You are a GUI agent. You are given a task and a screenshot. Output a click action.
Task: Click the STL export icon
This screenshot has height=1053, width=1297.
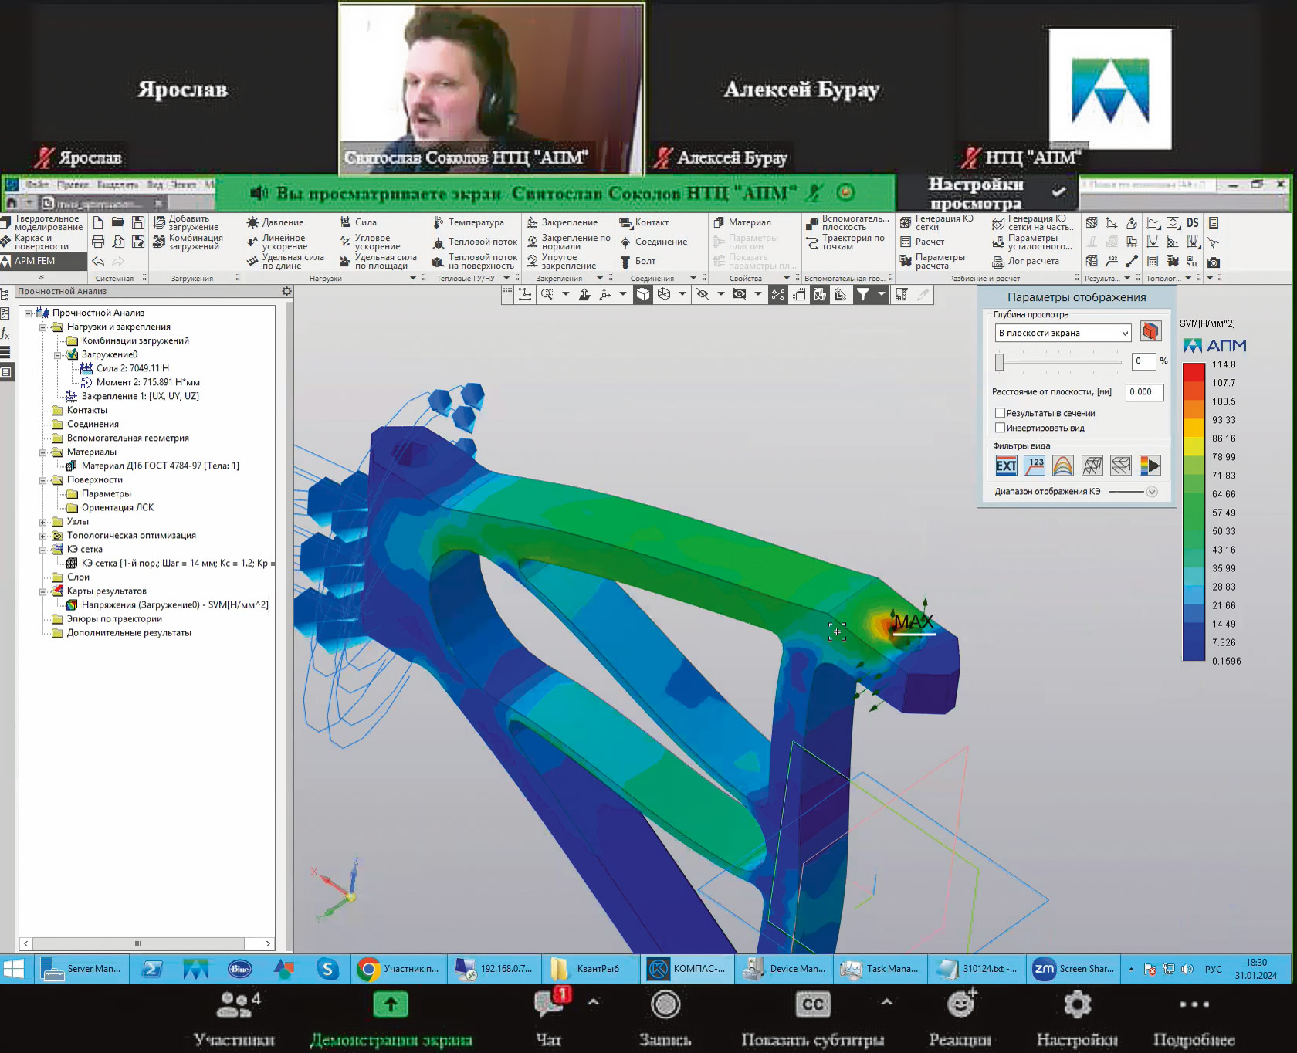(x=1193, y=262)
